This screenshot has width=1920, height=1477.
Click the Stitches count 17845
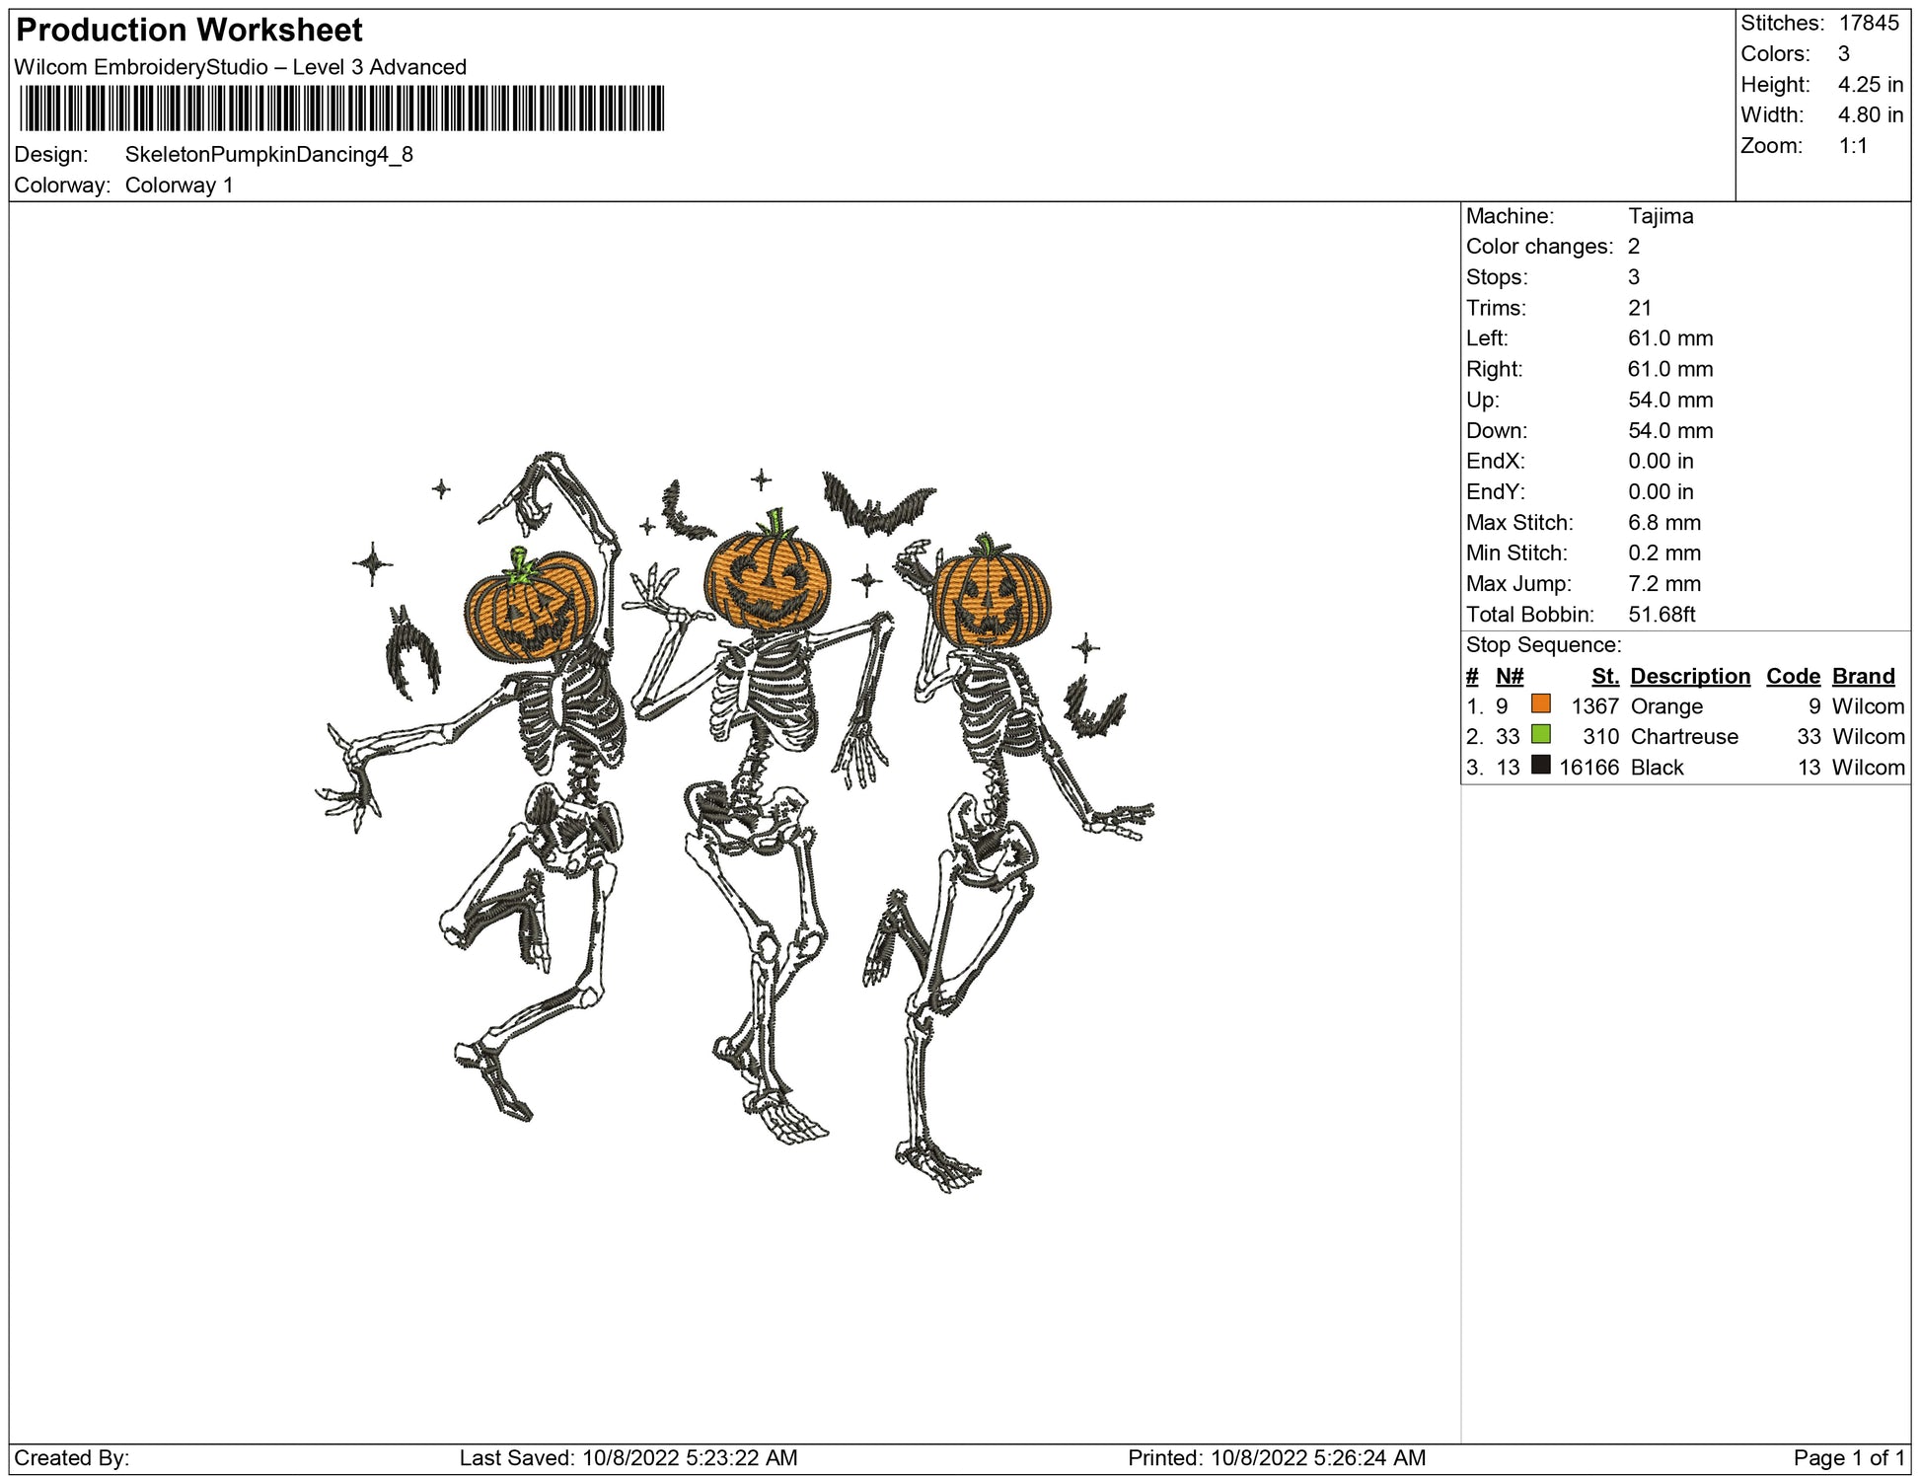pos(1869,24)
